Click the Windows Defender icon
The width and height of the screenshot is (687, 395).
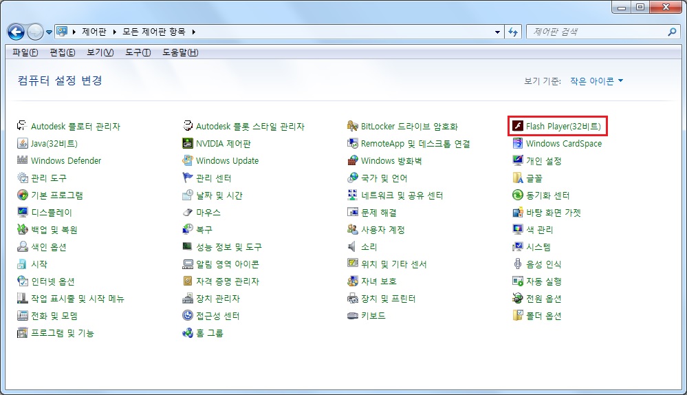point(23,161)
